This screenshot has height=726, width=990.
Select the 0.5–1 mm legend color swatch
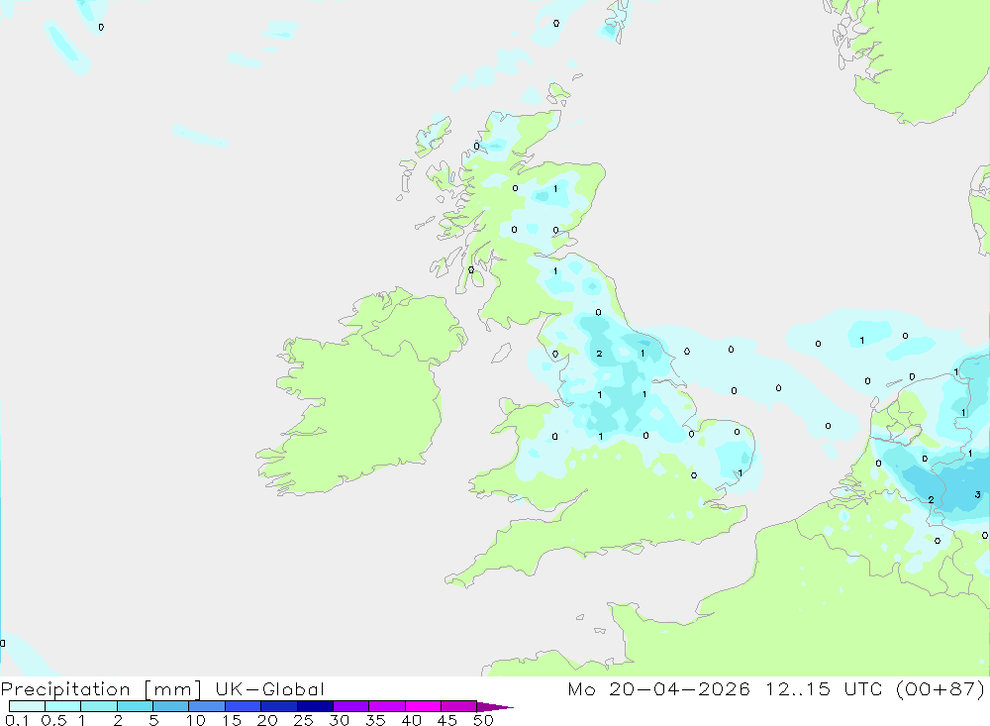point(63,706)
